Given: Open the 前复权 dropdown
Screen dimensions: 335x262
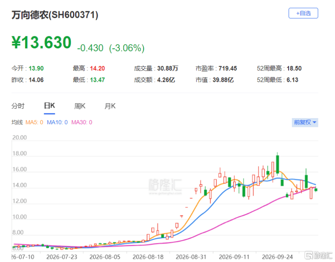Looking at the screenshot, I should tap(305, 123).
